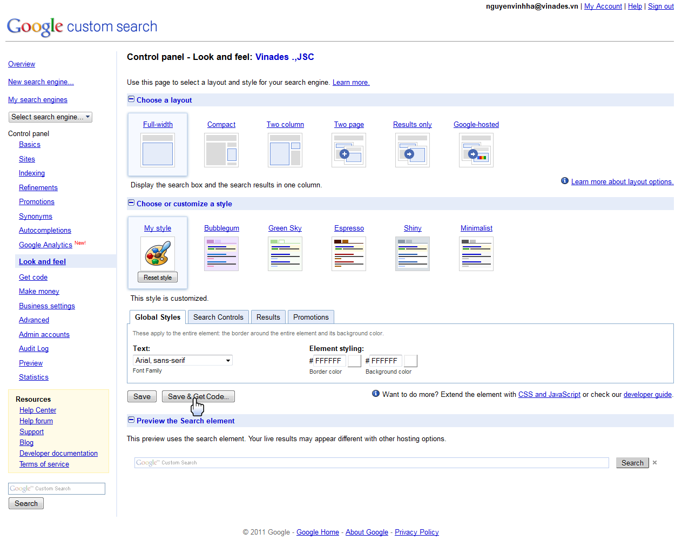Apply the Green Sky style thumbnail
This screenshot has height=547, width=682.
[x=285, y=254]
